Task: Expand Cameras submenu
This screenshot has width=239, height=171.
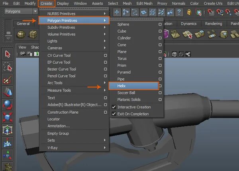Action: pyautogui.click(x=74, y=48)
